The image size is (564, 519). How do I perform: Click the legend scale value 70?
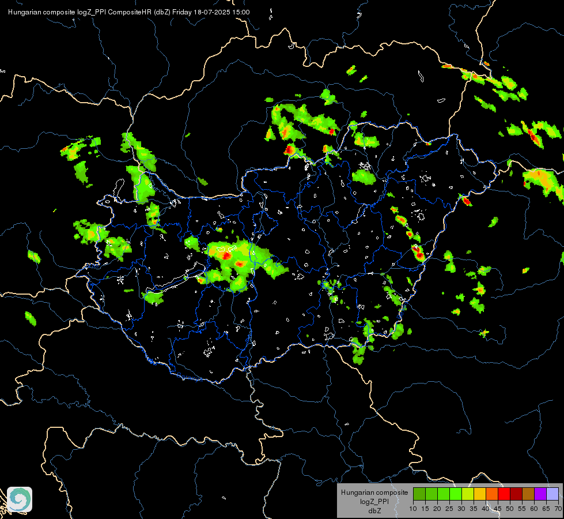pyautogui.click(x=558, y=509)
